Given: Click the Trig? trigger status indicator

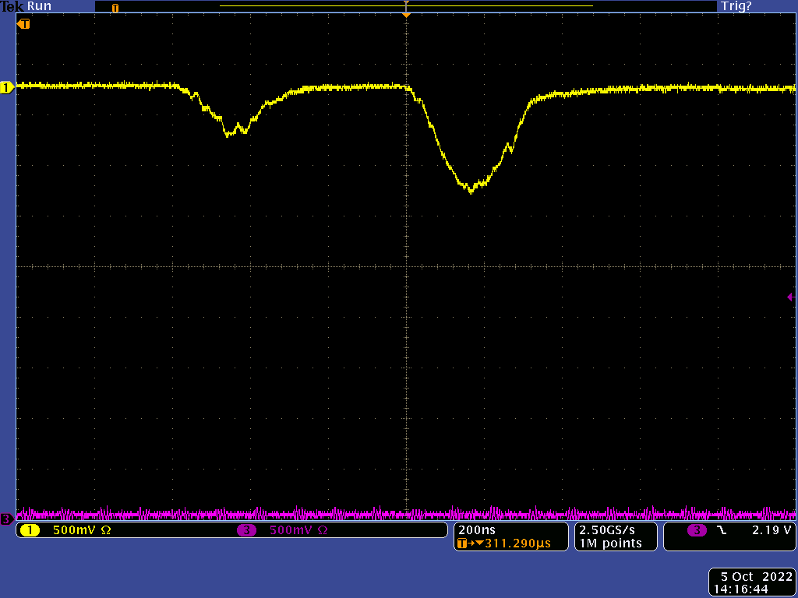Looking at the screenshot, I should (736, 6).
